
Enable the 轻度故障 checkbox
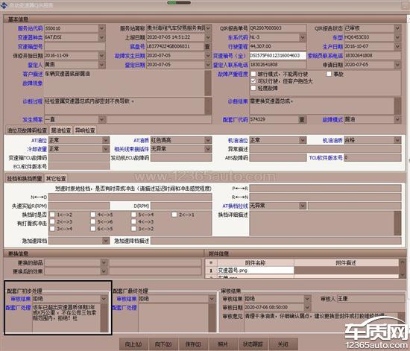pos(253,88)
